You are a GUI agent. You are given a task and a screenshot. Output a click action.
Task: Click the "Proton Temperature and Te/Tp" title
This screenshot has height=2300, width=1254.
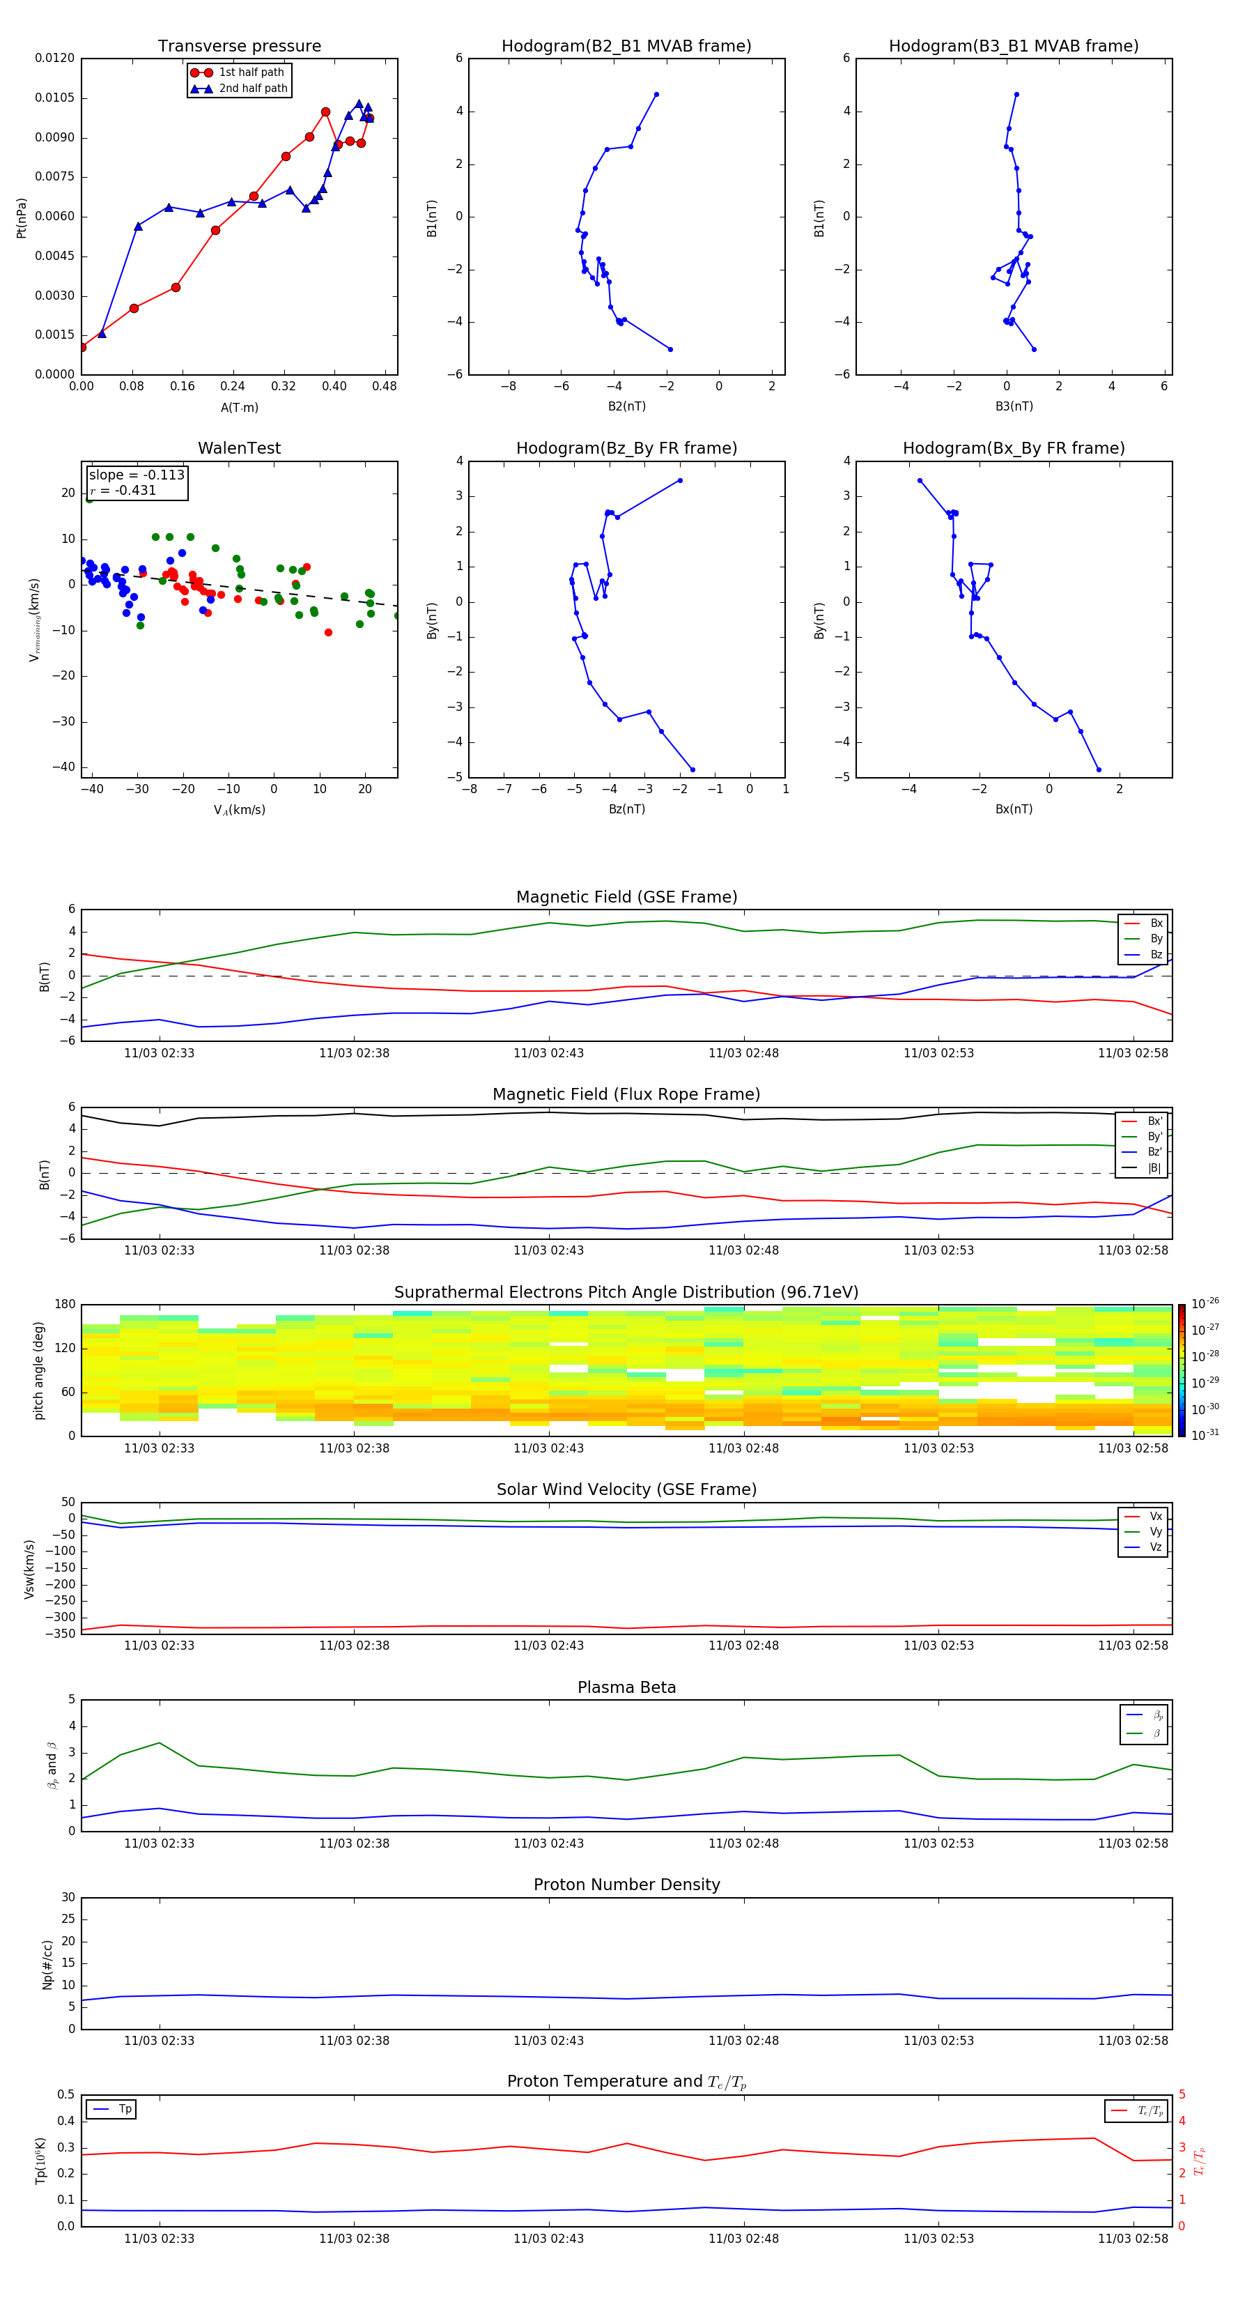626,2082
